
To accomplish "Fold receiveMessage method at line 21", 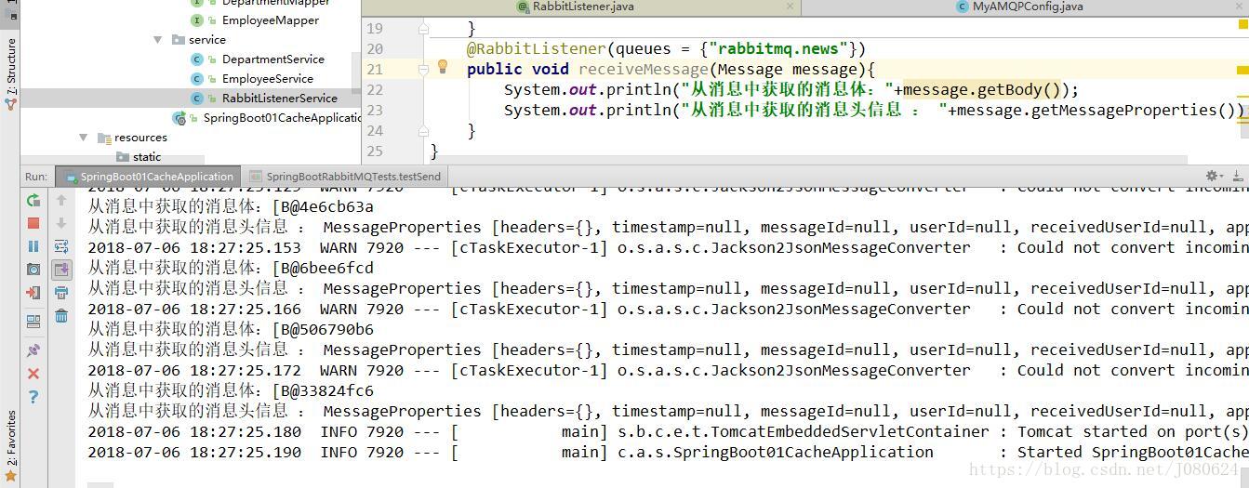I will click(423, 70).
